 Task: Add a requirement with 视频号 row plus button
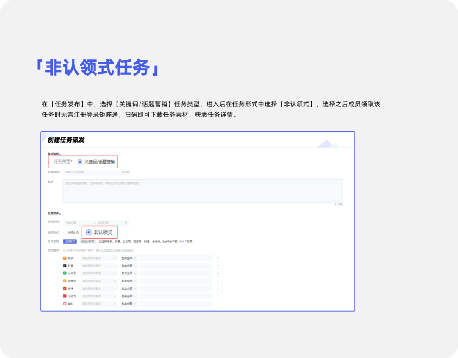pyautogui.click(x=218, y=281)
